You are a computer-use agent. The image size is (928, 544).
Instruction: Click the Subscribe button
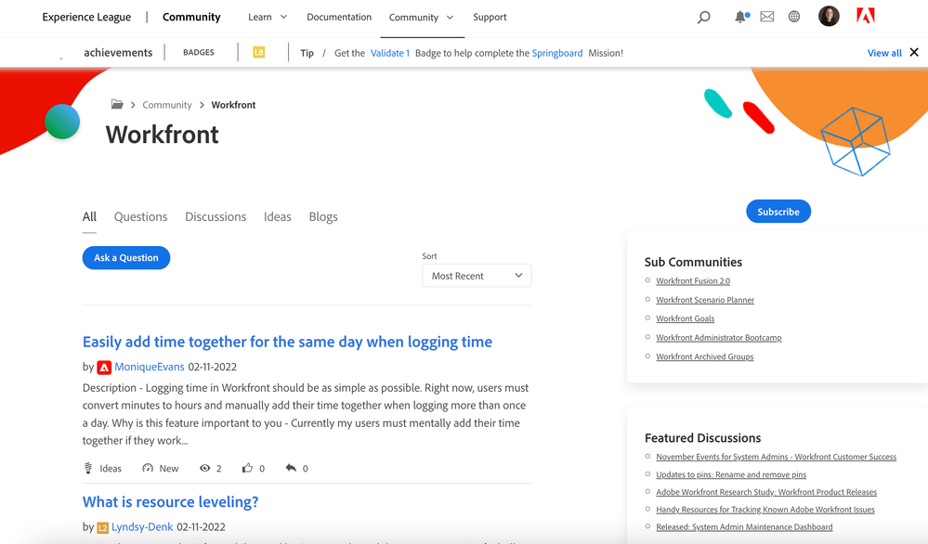click(778, 212)
